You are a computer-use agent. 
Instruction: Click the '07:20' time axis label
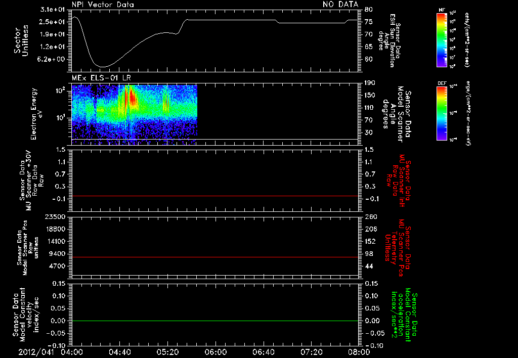pyautogui.click(x=311, y=352)
